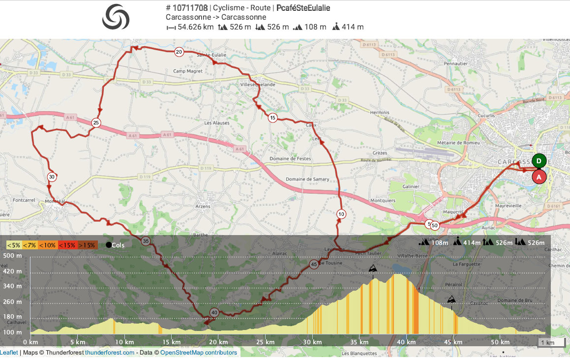Screen dimensions: 570x359
Task: Select the kilometer 20 route marker
Action: pos(179,52)
